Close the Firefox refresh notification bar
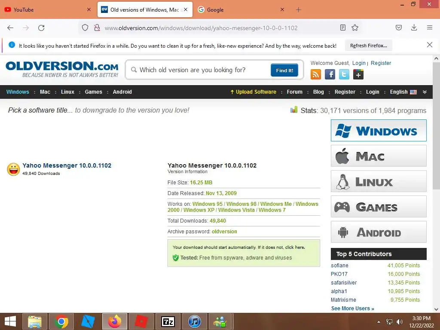Image resolution: width=440 pixels, height=330 pixels. tap(429, 45)
